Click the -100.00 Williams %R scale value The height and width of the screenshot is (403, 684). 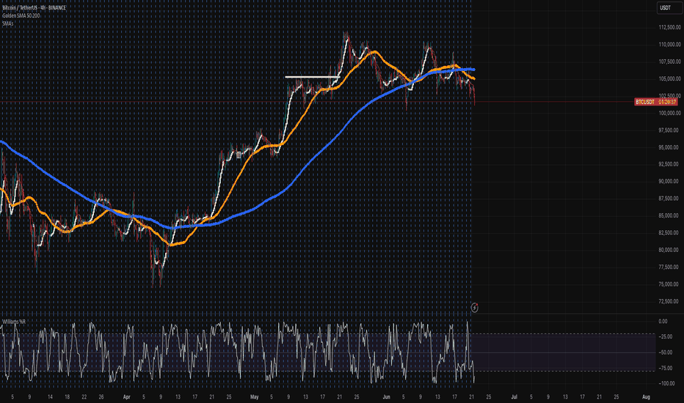coord(666,384)
